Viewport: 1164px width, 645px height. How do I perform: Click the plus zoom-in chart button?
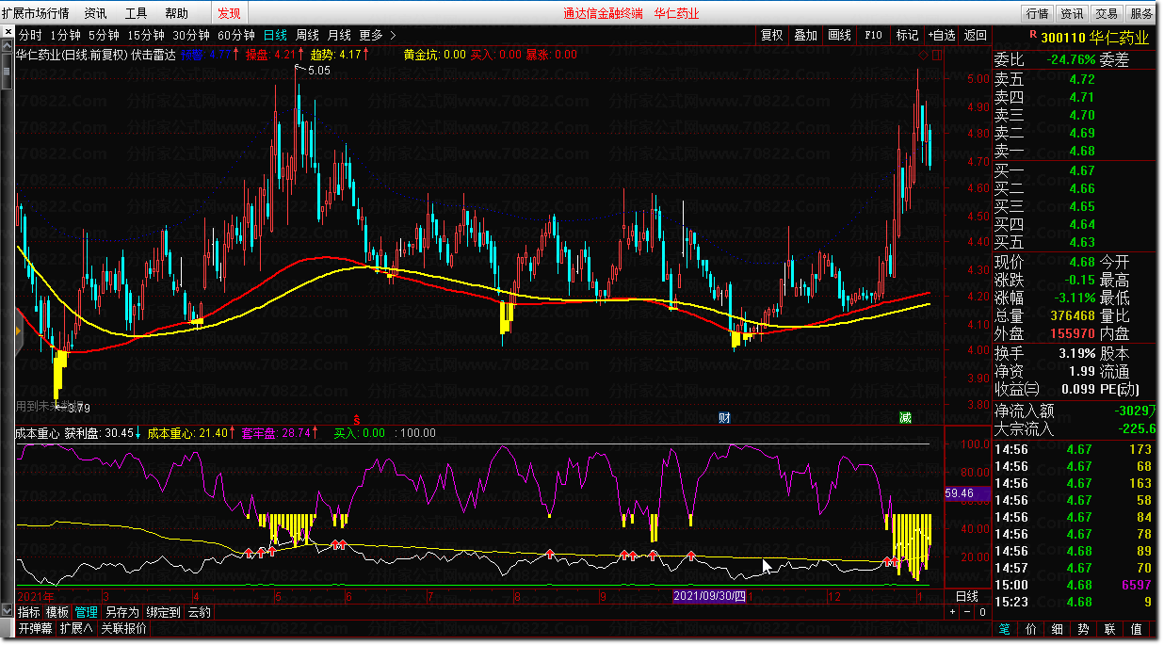[x=952, y=612]
